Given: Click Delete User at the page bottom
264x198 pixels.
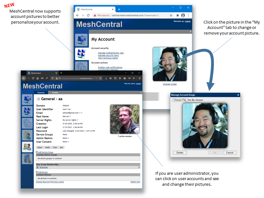Looking at the screenshot, I should (x=135, y=182).
